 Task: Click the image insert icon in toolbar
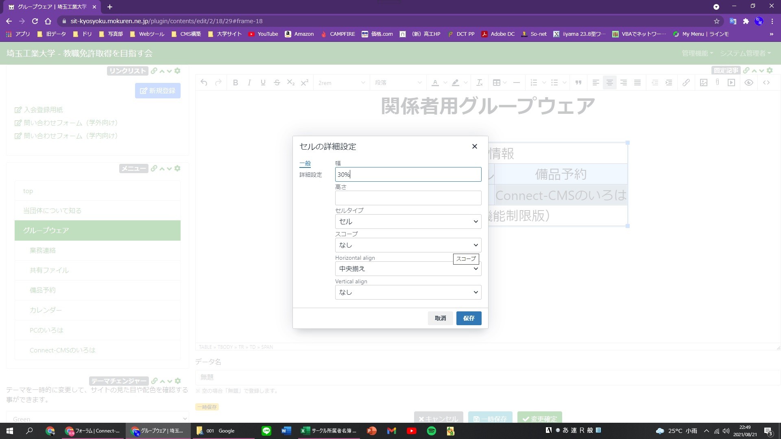(704, 83)
